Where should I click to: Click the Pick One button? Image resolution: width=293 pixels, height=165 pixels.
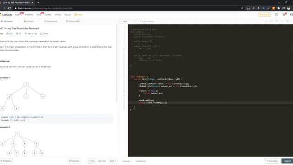pyautogui.click(x=74, y=161)
